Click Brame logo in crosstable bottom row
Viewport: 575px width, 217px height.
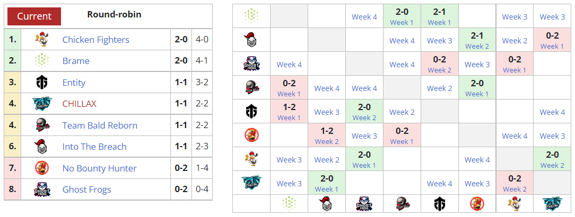click(x=289, y=204)
